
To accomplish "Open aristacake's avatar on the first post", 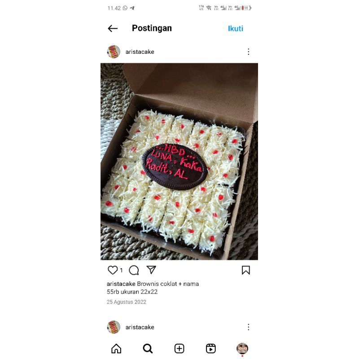I will (x=114, y=52).
